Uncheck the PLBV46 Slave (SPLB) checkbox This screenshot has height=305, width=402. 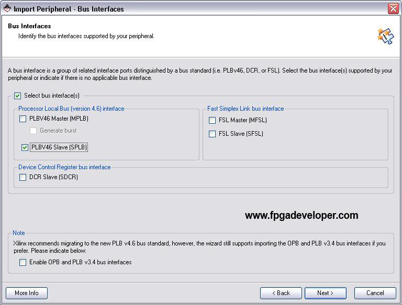[25, 147]
